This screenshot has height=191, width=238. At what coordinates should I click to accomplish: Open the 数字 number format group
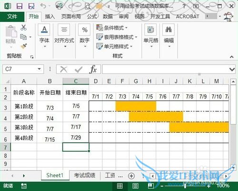[85, 36]
